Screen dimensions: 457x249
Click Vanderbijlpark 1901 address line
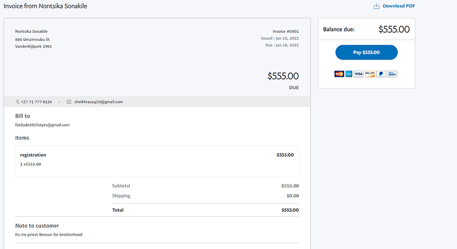click(x=34, y=46)
